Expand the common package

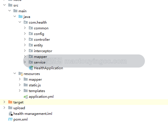click(x=25, y=28)
